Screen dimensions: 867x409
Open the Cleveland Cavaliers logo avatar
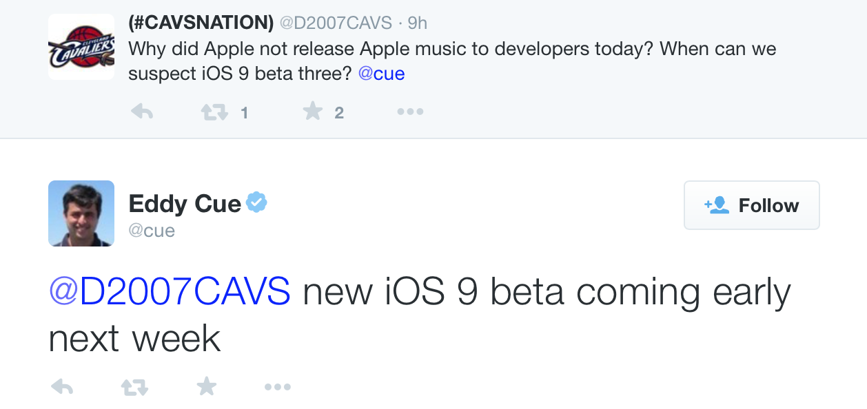click(x=81, y=47)
